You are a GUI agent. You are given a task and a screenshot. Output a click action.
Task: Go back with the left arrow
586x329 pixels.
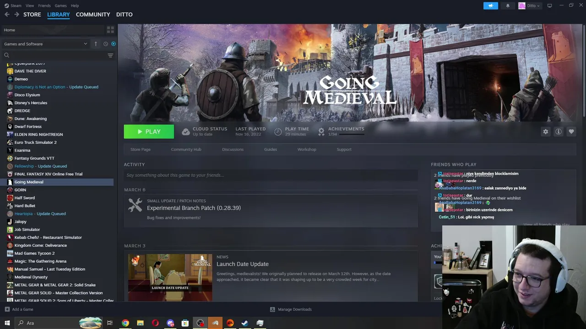coord(7,15)
